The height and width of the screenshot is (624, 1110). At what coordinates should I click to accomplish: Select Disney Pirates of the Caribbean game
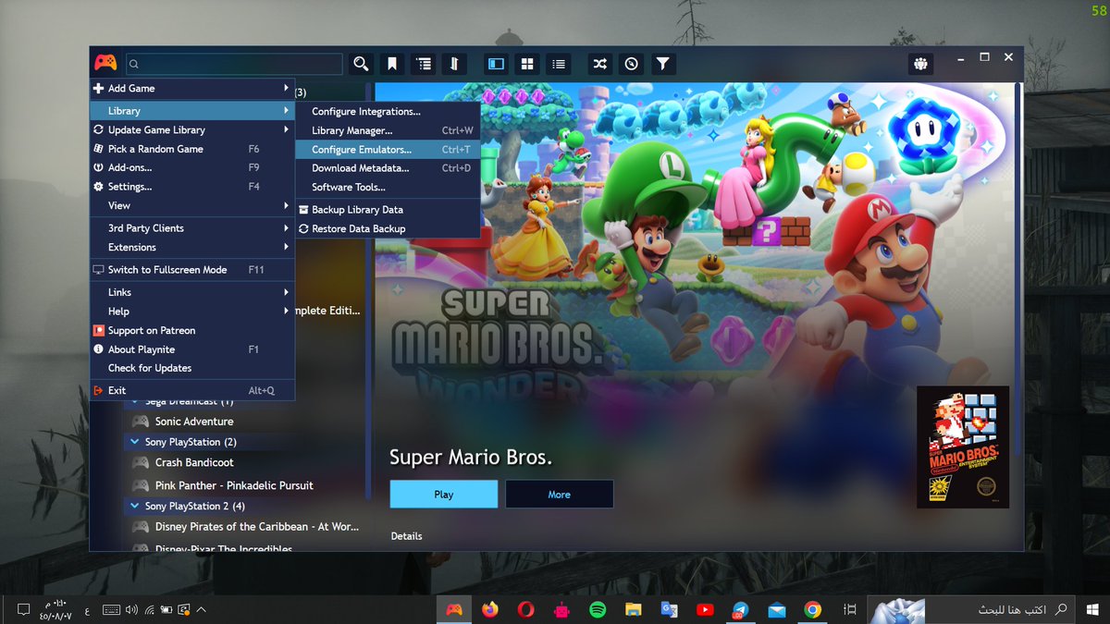click(x=245, y=527)
